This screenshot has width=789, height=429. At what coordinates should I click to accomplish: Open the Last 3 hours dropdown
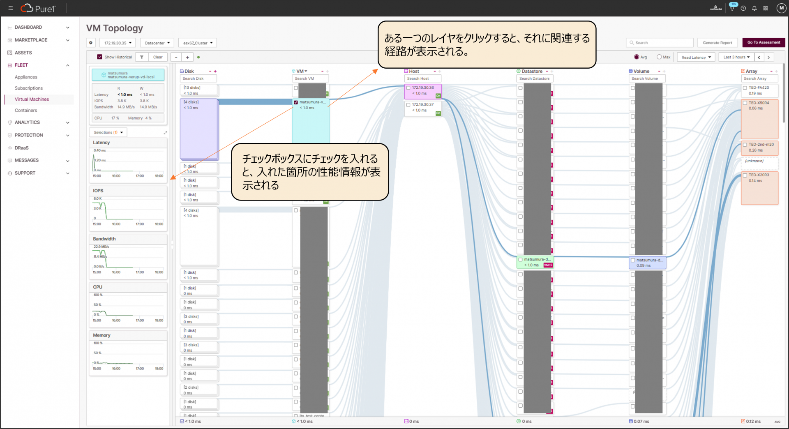coord(736,57)
